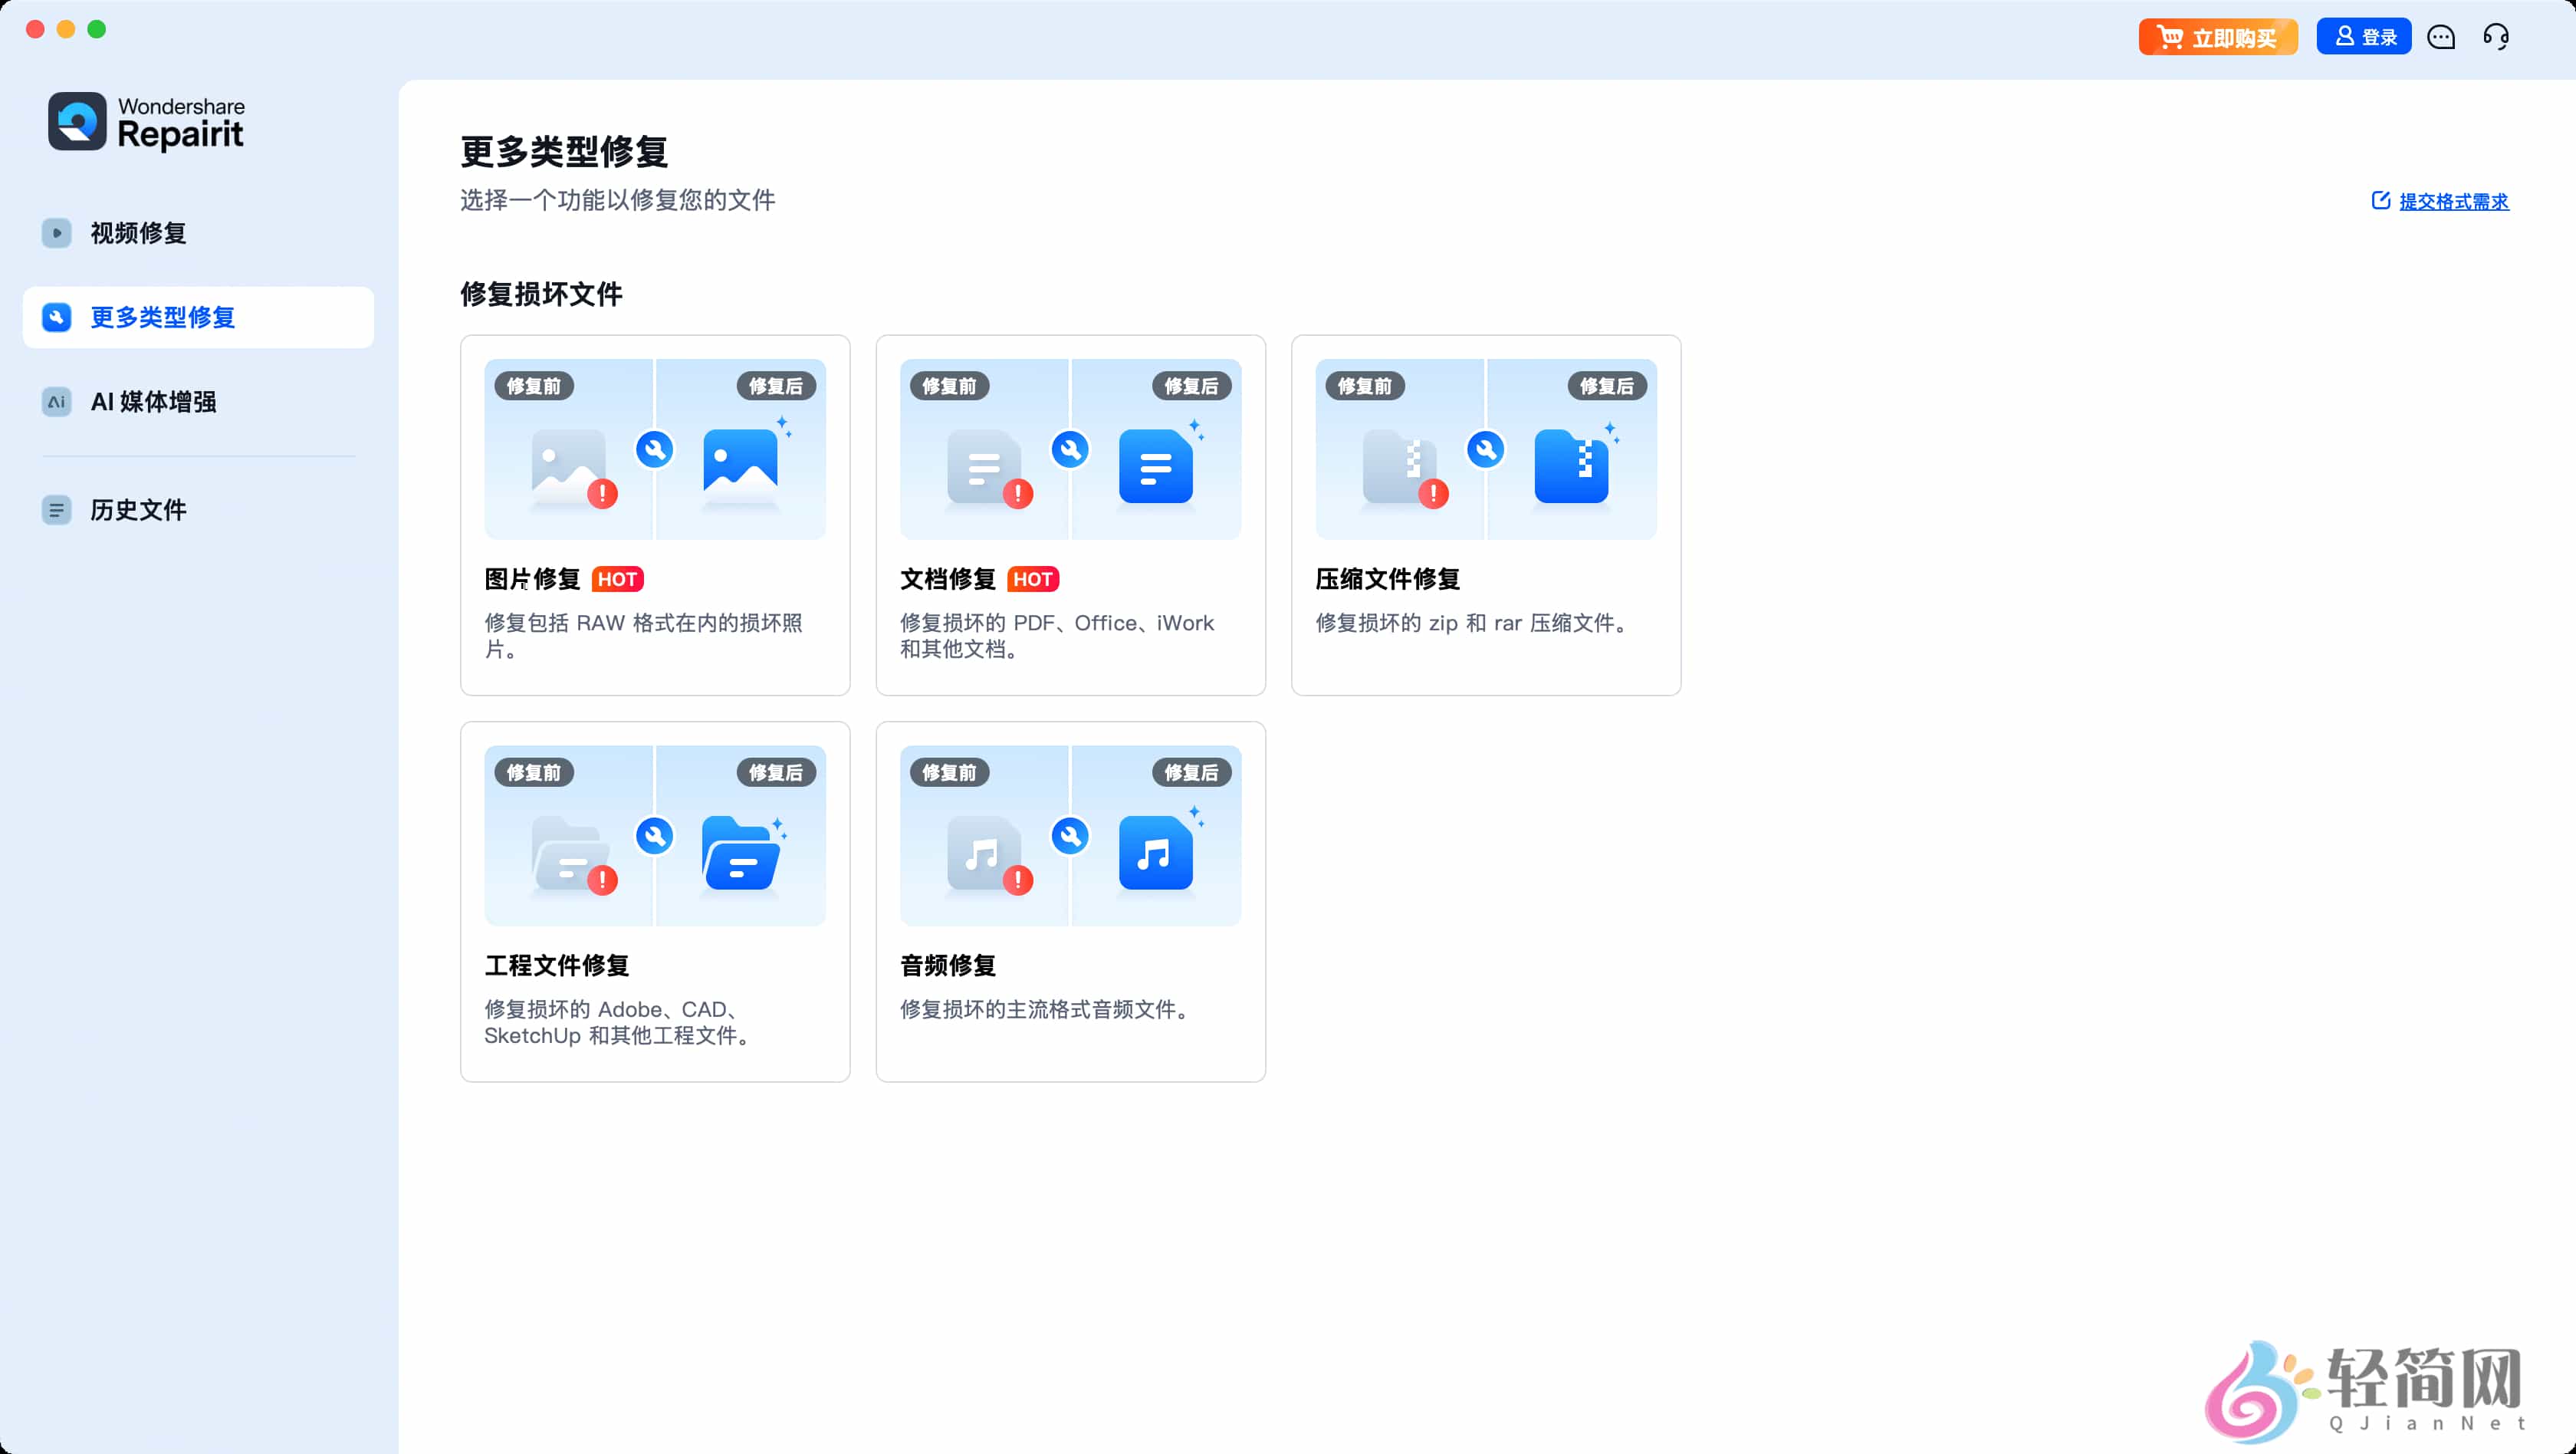Select the 音频修复 card title
Viewport: 2576px width, 1454px height.
[947, 966]
